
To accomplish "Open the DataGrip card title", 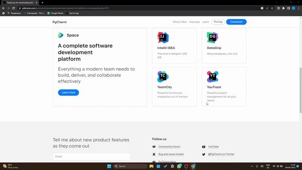I will tap(214, 48).
